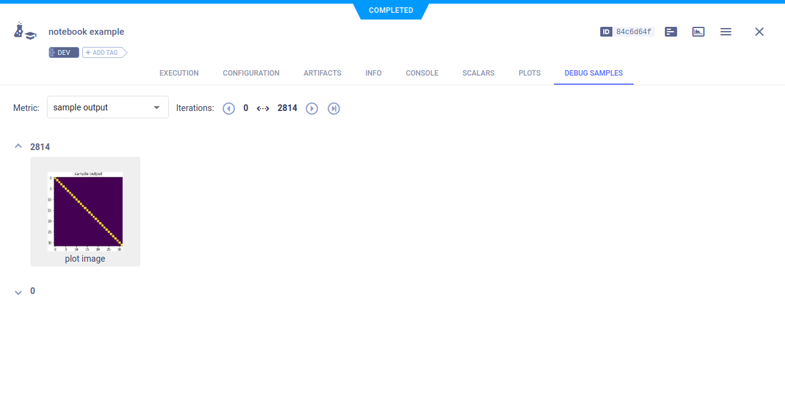785x416 pixels.
Task: Click the experiment flask icon
Action: [x=24, y=32]
